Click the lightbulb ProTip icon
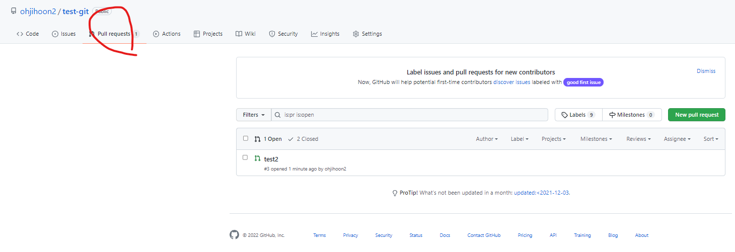The height and width of the screenshot is (252, 735). (395, 193)
